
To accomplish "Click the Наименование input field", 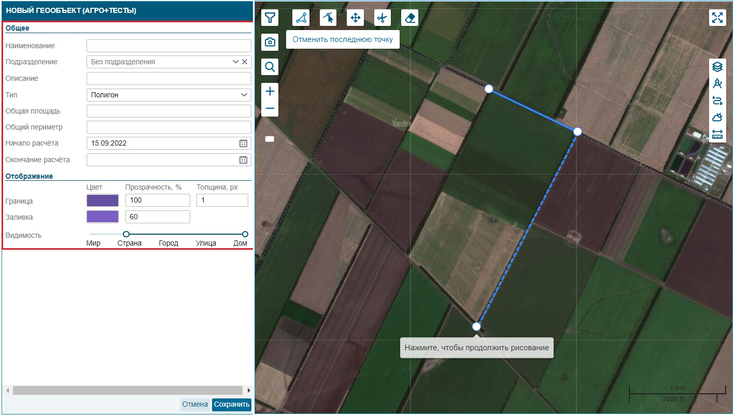I will tap(169, 46).
